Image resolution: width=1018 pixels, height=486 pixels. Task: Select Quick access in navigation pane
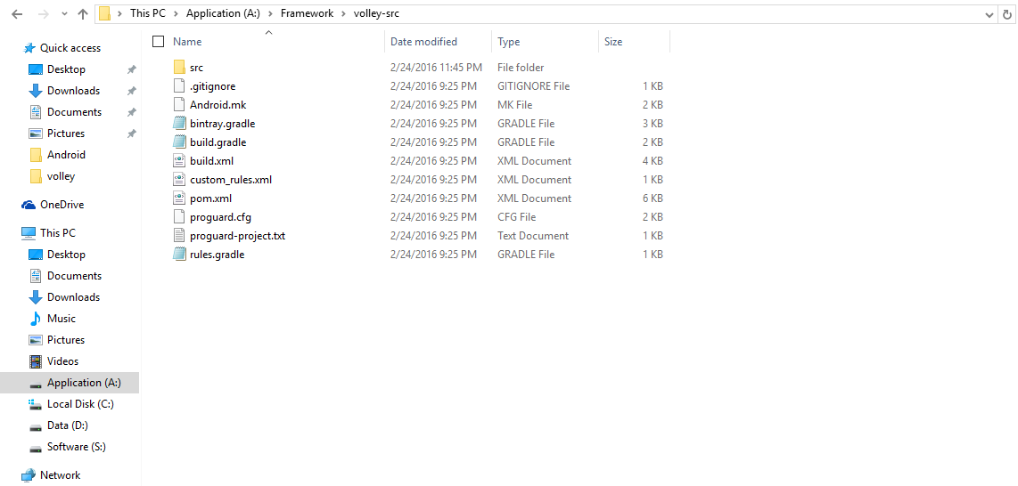coord(70,48)
